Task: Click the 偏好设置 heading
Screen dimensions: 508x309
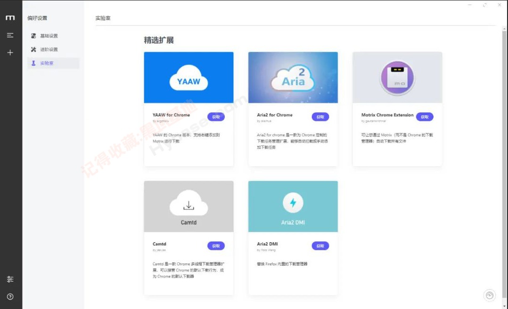Action: click(x=37, y=18)
